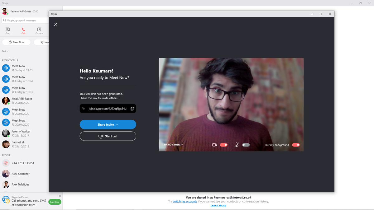Image resolution: width=374 pixels, height=210 pixels.
Task: Click Jesal Afifi-Sabet's profile picture
Action: (6, 100)
